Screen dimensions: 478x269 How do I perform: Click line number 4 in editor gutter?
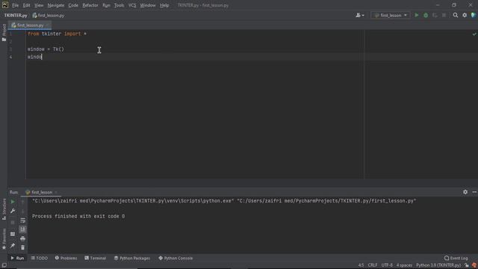point(10,57)
